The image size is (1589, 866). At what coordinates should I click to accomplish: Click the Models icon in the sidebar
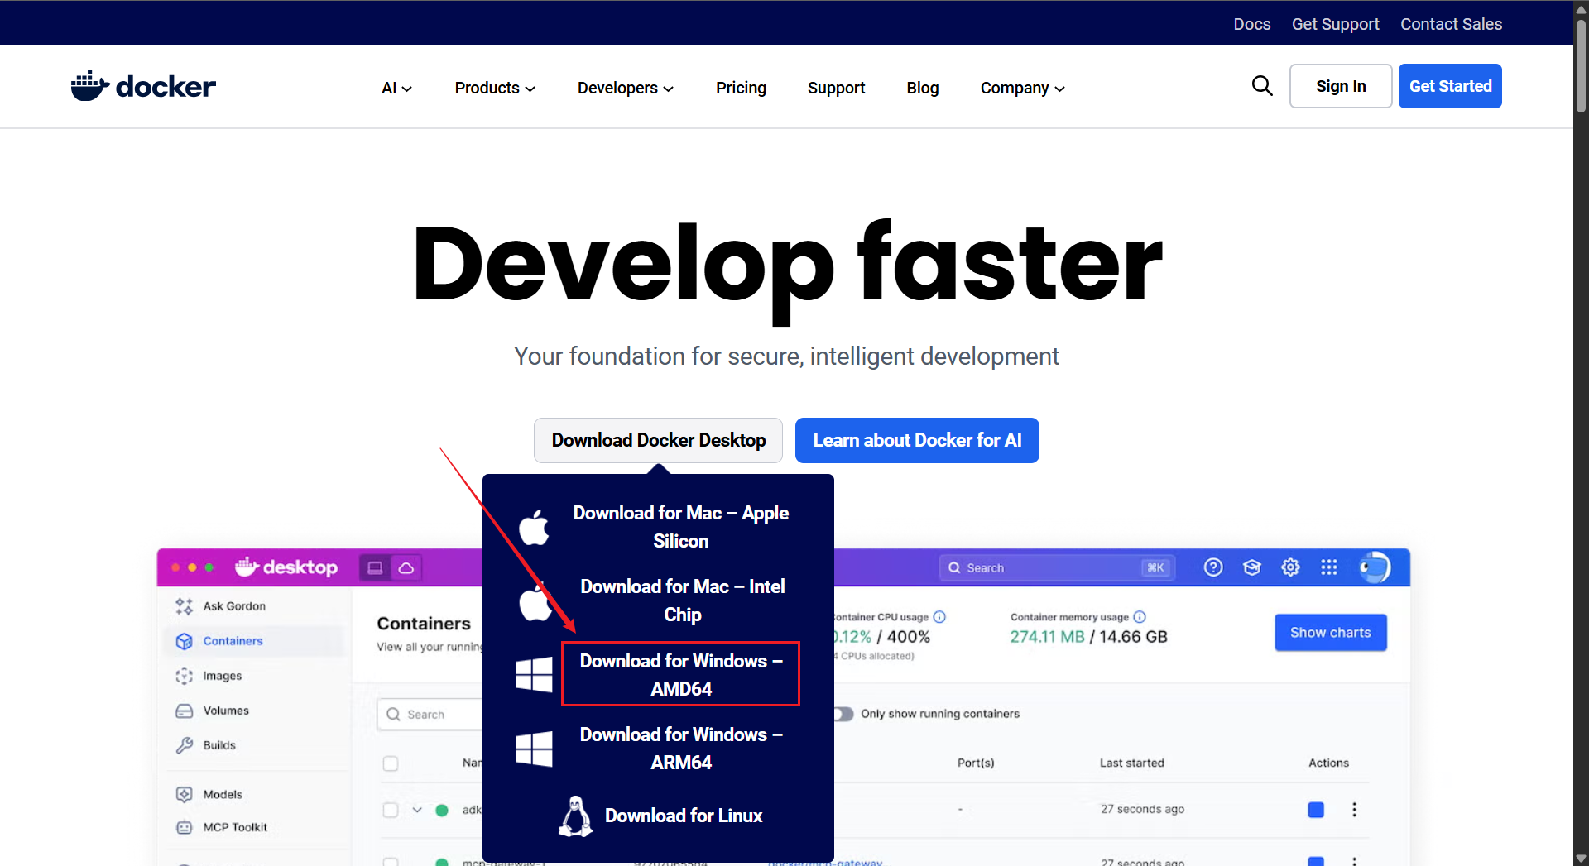[184, 794]
